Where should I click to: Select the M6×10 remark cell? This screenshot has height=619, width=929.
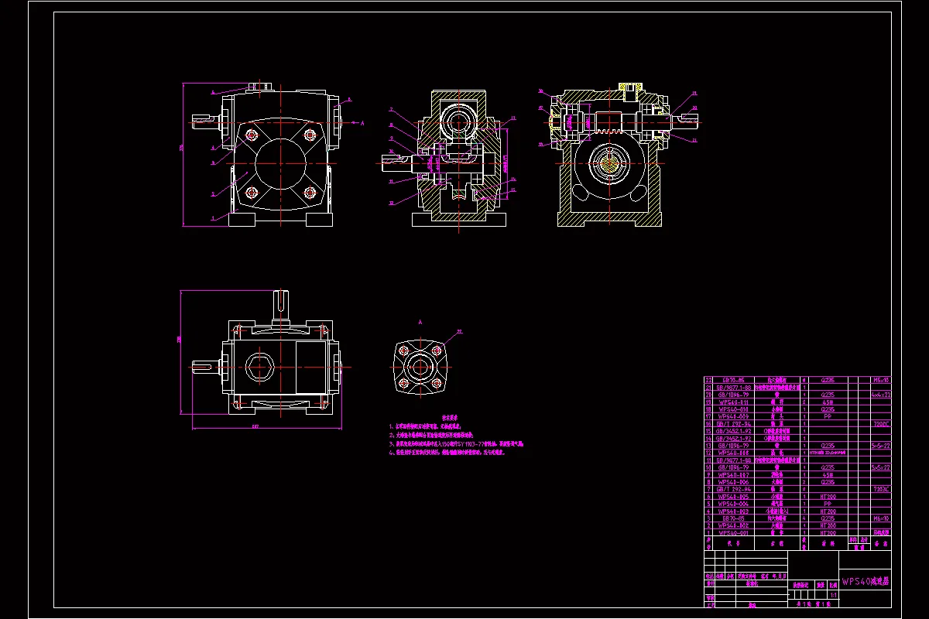(881, 518)
